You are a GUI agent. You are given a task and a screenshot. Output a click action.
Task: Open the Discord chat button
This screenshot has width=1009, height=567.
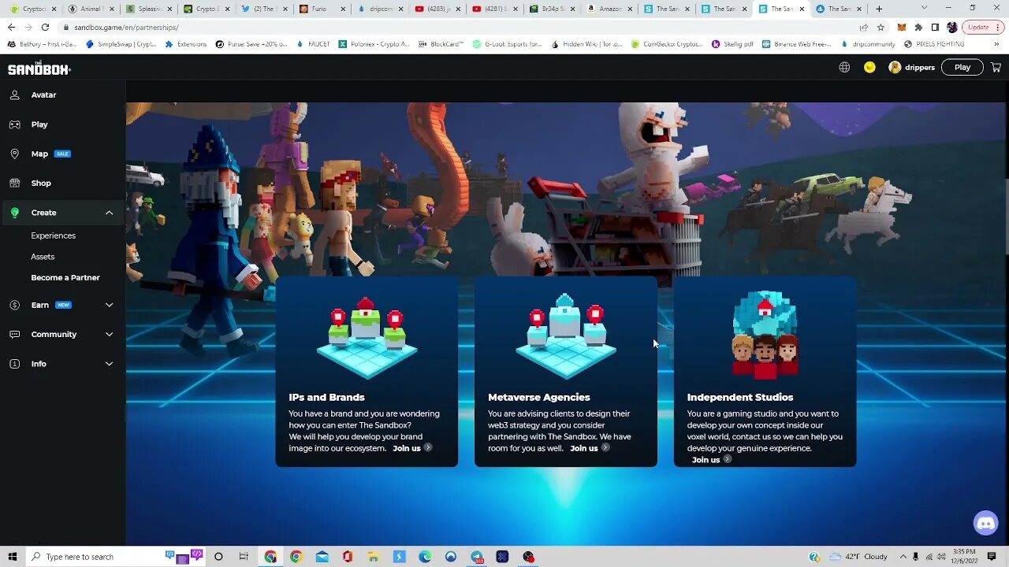985,522
